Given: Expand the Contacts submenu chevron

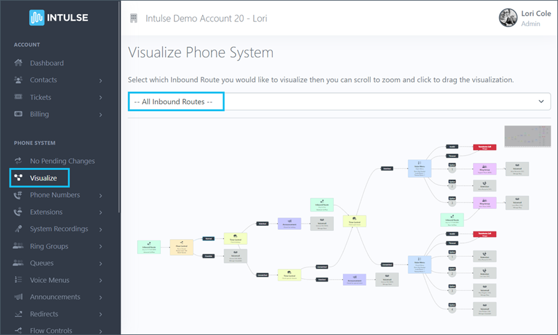Looking at the screenshot, I should [x=100, y=81].
